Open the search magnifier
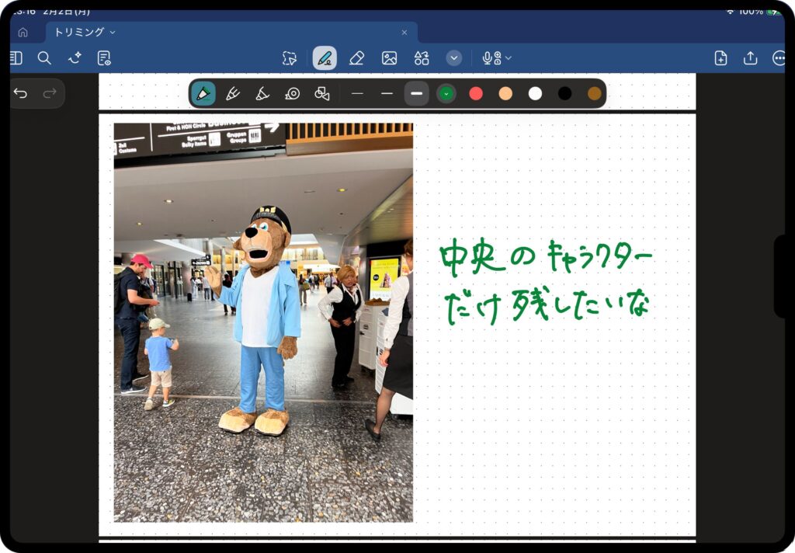The image size is (795, 553). tap(44, 58)
